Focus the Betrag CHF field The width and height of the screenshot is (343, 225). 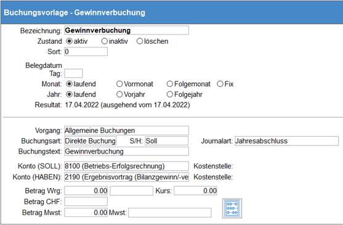click(86, 202)
